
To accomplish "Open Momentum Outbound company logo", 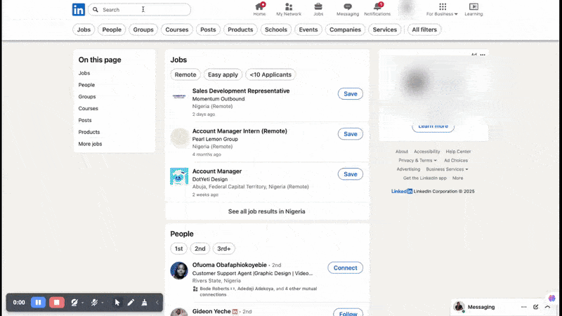I will 179,96.
